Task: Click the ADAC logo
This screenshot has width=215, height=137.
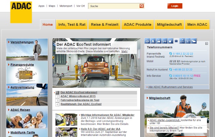Action: (21, 12)
